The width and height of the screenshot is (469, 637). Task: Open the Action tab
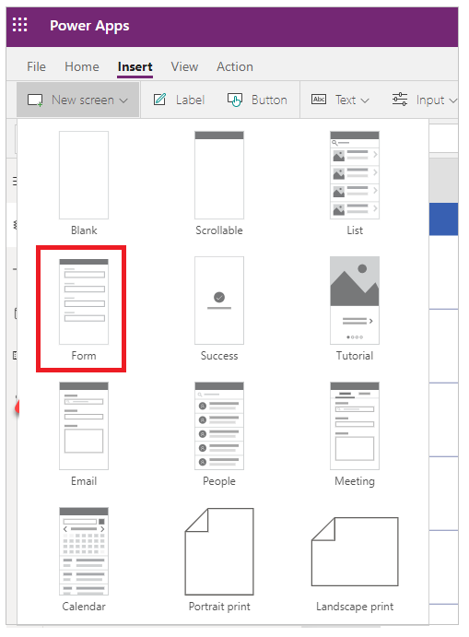click(x=235, y=66)
